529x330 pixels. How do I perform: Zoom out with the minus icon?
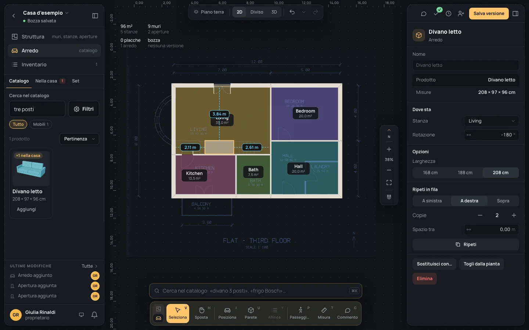[389, 170]
